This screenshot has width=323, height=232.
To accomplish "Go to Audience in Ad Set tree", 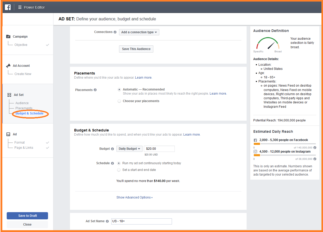I will pos(22,103).
